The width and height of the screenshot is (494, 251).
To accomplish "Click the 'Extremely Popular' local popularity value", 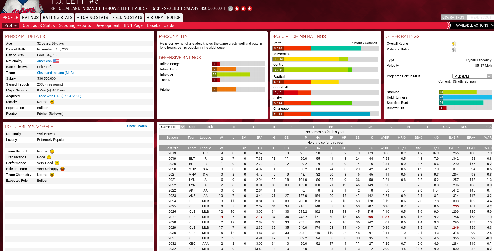I will point(51,140).
